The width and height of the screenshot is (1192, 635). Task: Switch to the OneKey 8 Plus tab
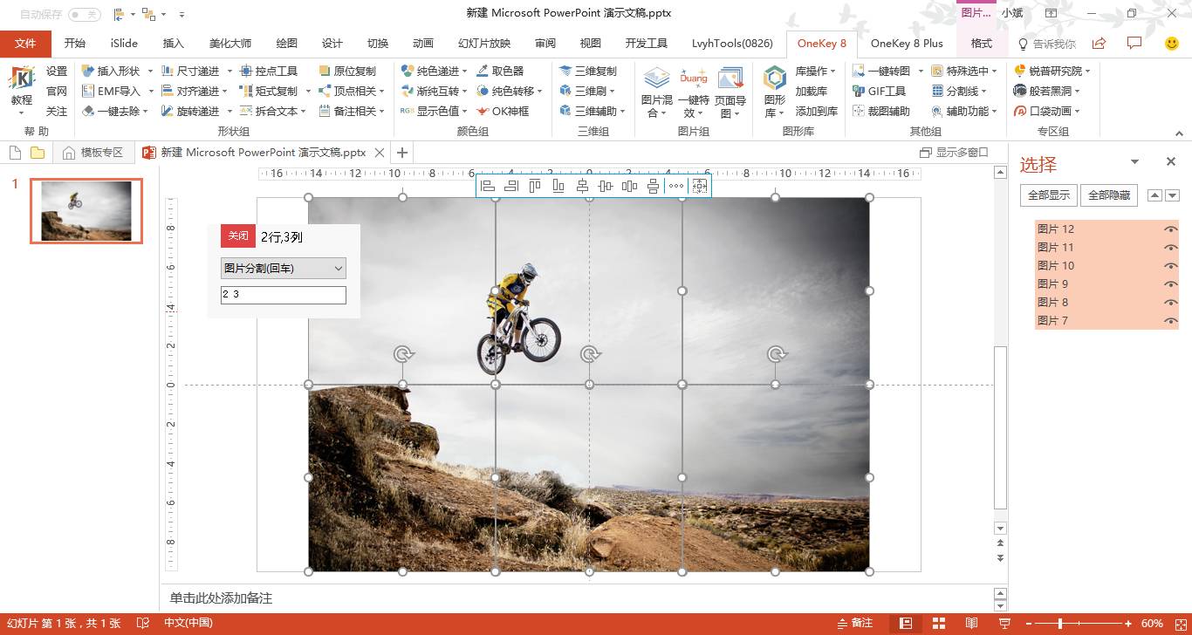[907, 44]
